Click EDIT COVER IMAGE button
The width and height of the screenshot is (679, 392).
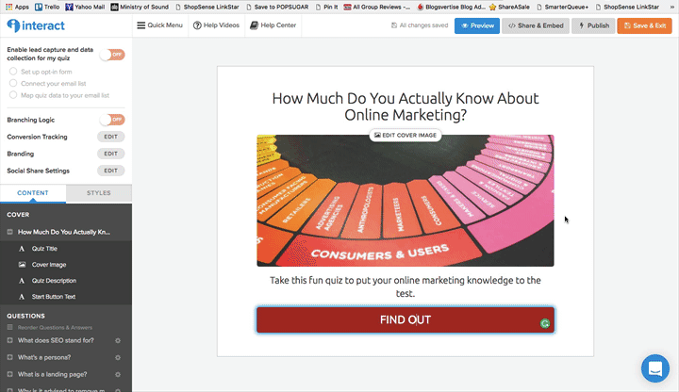click(406, 135)
